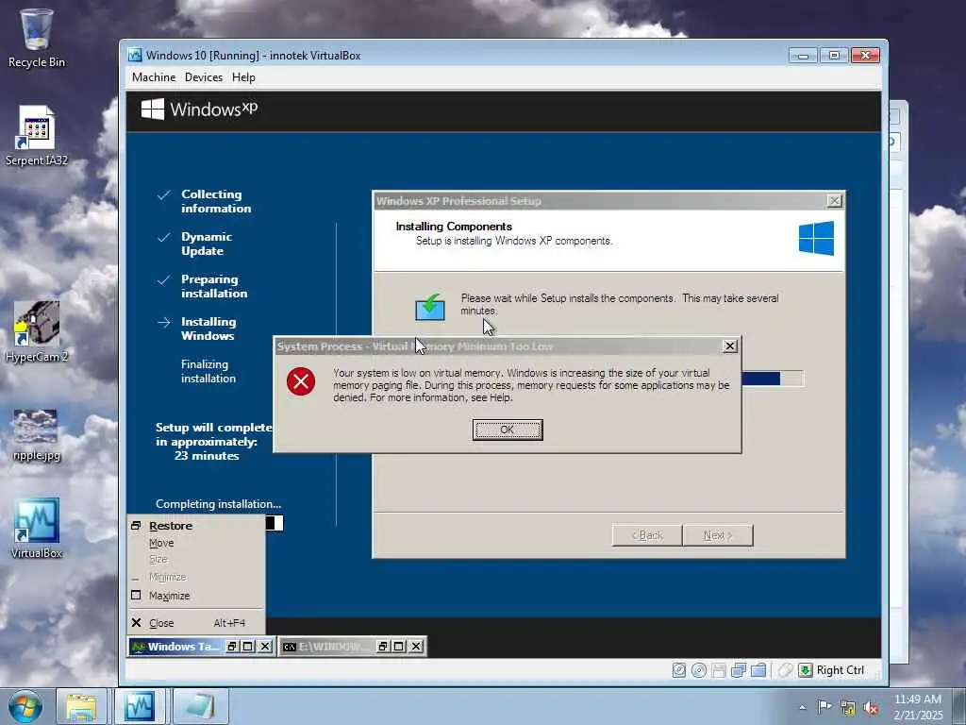The width and height of the screenshot is (966, 725).
Task: Select the Serpent IA32 desktop shortcut
Action: pyautogui.click(x=37, y=136)
